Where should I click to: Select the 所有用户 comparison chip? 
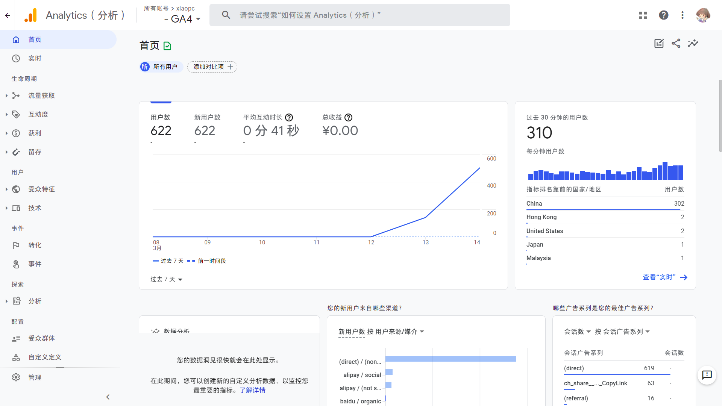coord(161,67)
